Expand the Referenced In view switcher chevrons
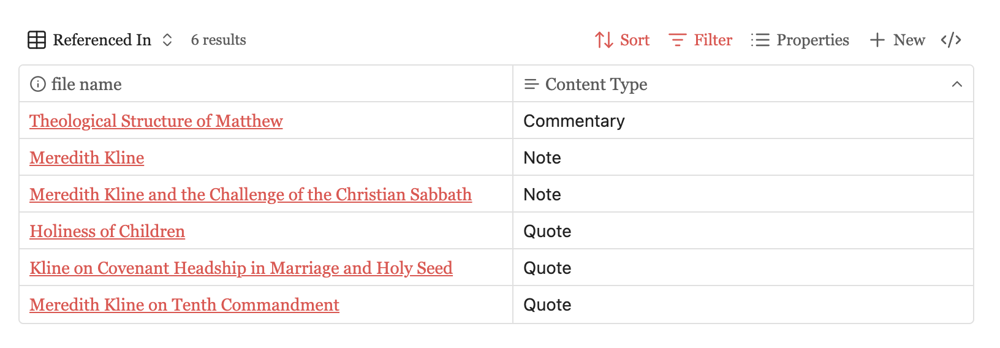The height and width of the screenshot is (348, 1000). click(167, 40)
